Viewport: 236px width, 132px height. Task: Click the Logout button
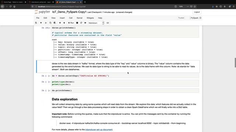point(197,12)
